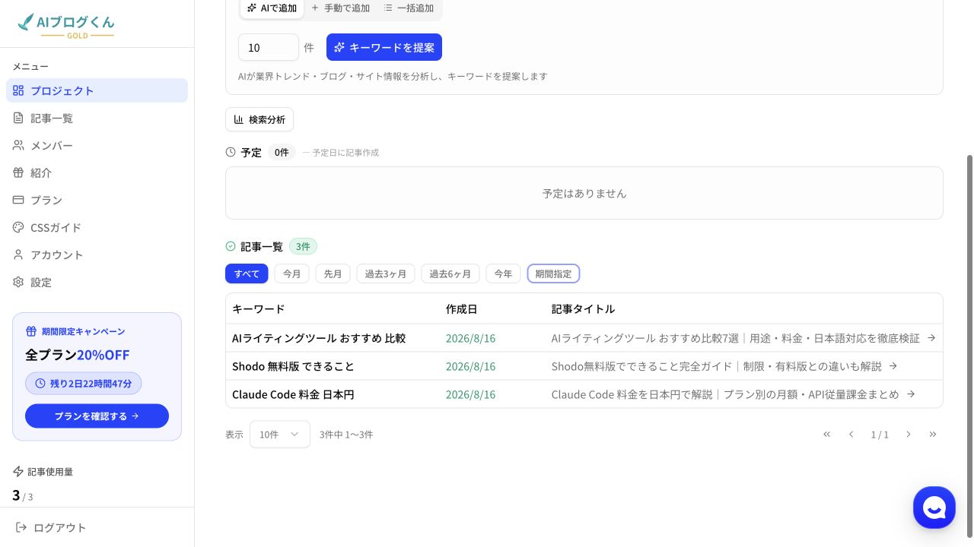Open the Shodo無料版でできること完全ガイド article
This screenshot has height=547, width=974.
[x=724, y=366]
